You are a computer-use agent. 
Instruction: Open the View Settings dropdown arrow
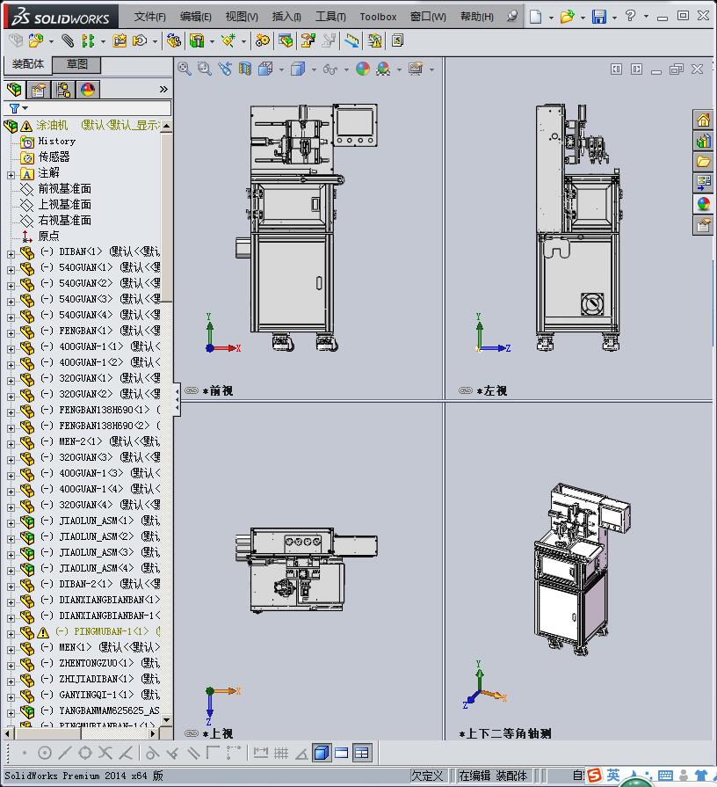[x=431, y=69]
